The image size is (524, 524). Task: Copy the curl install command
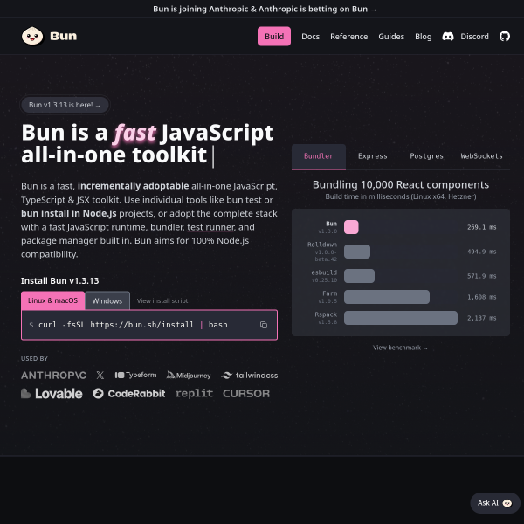coord(264,325)
